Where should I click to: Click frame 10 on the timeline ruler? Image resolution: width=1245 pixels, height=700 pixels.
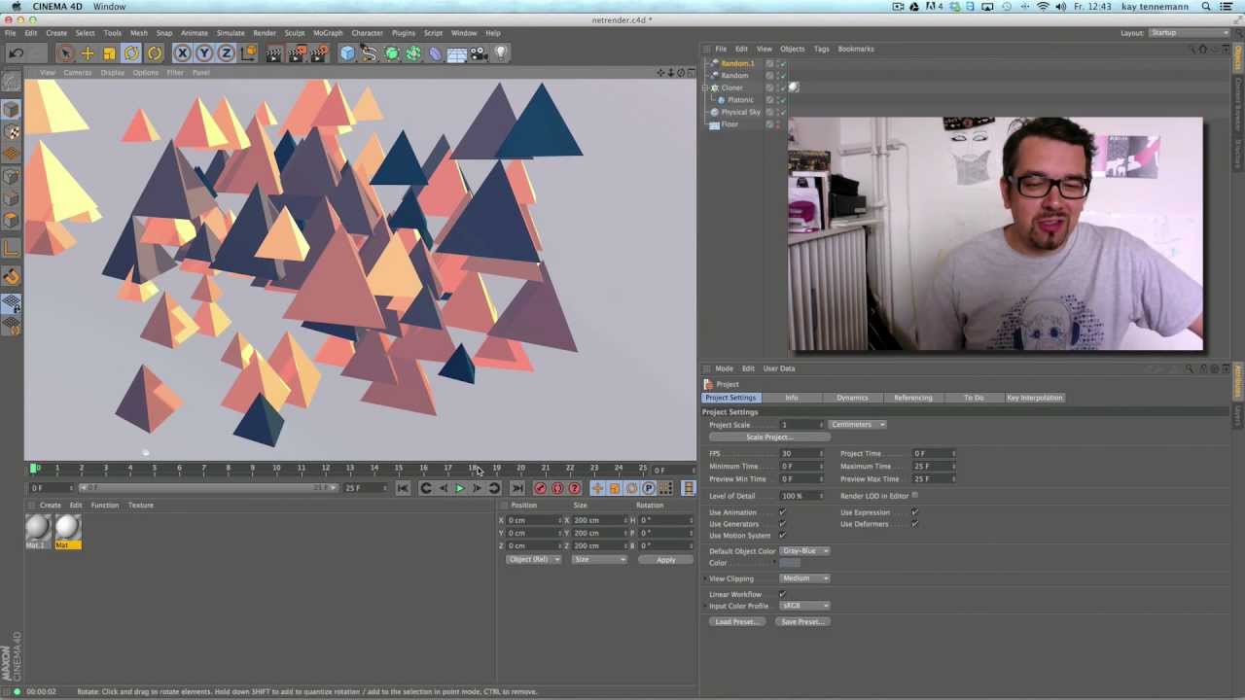click(x=276, y=469)
